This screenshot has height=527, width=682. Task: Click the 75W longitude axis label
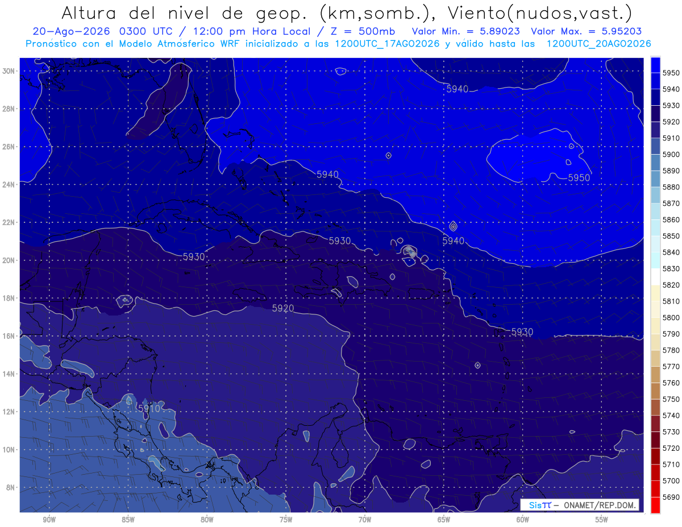click(286, 520)
